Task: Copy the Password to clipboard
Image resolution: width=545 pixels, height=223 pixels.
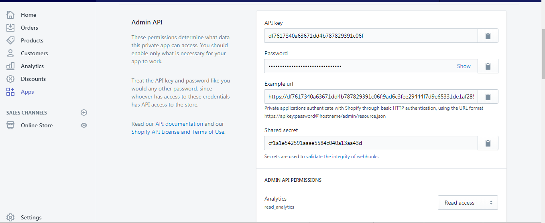Action: click(488, 66)
